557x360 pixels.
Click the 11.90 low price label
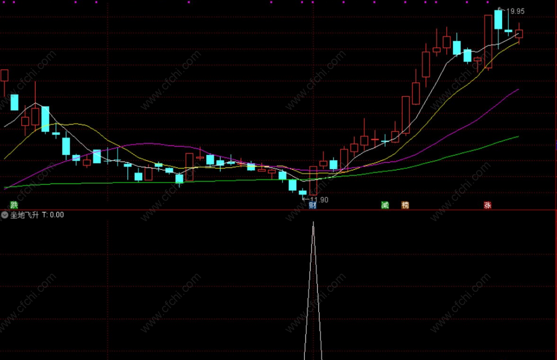click(319, 200)
